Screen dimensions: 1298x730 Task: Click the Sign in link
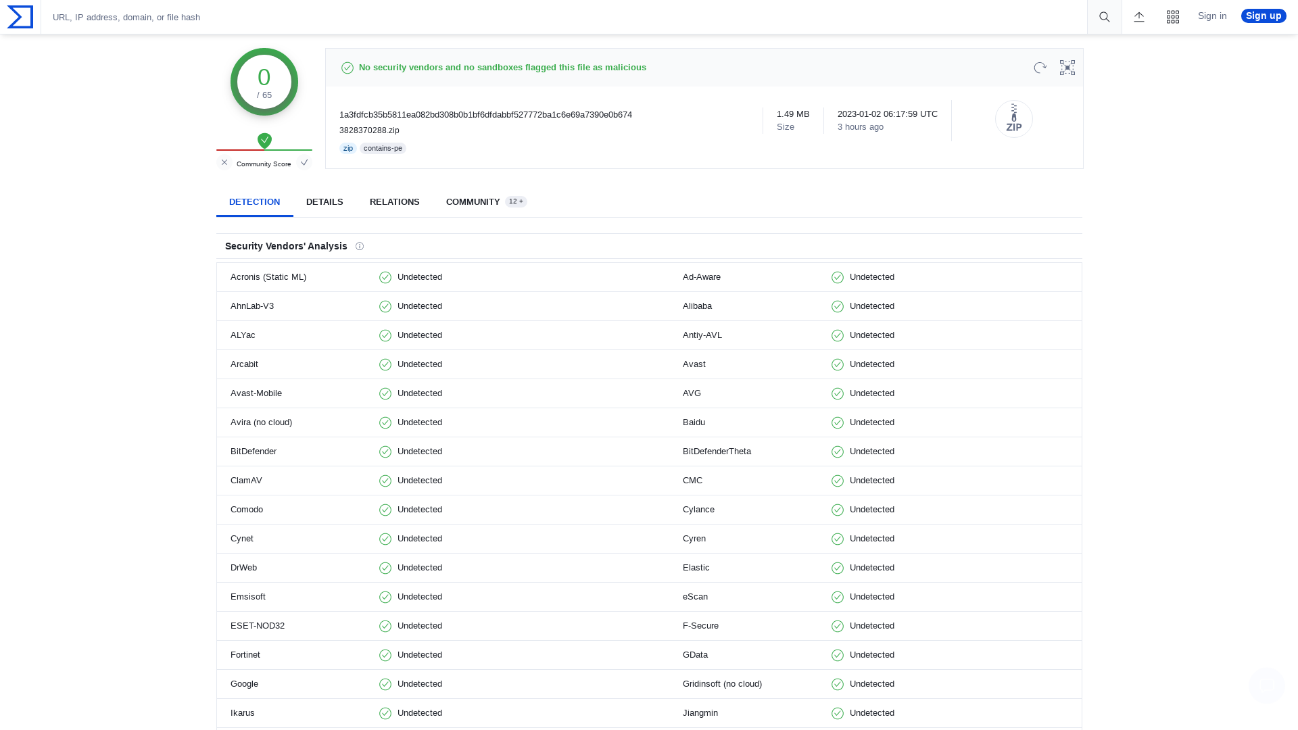[1212, 16]
